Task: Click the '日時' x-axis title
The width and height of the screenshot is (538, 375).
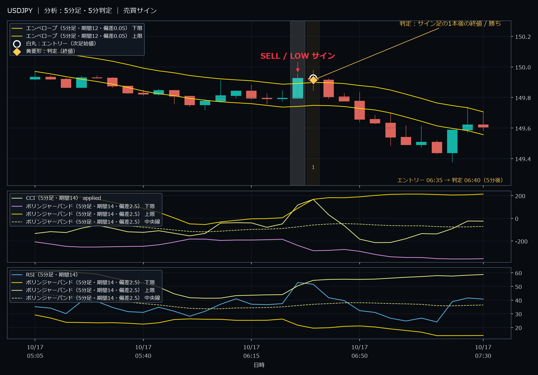Action: tap(259, 365)
